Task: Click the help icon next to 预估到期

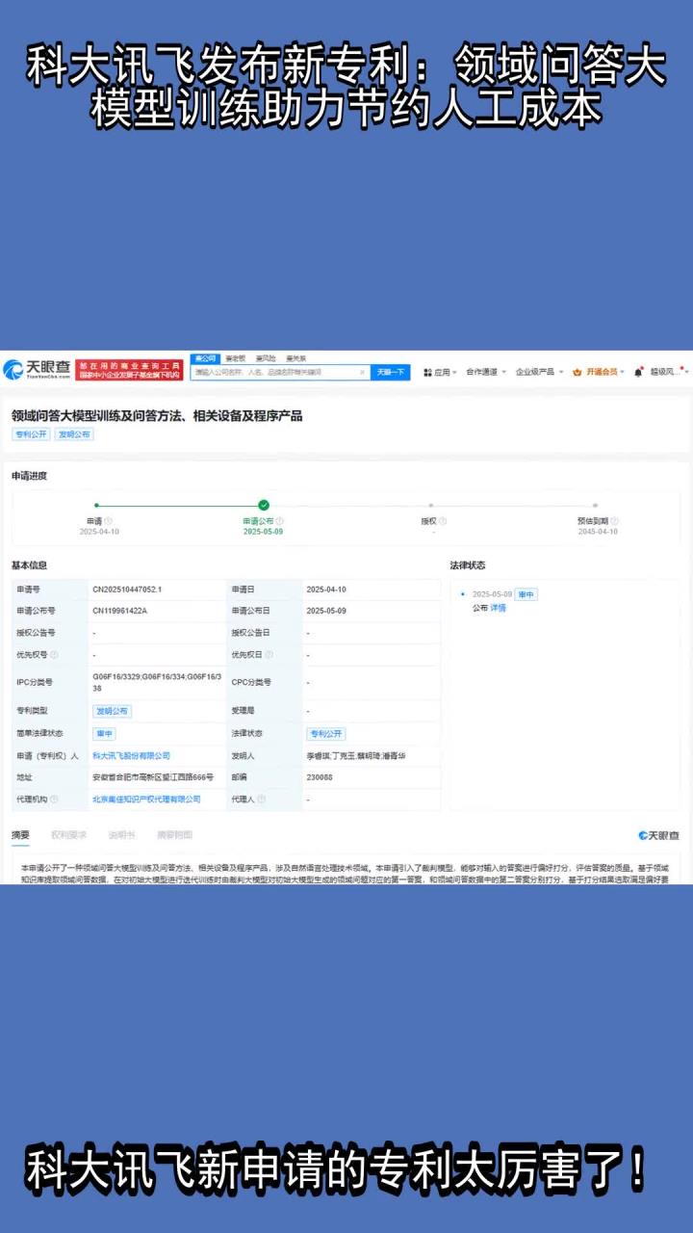Action: pyautogui.click(x=615, y=521)
